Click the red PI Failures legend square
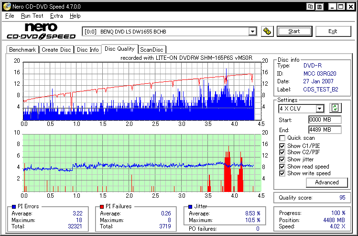This screenshot has height=236, width=358. coord(103,206)
